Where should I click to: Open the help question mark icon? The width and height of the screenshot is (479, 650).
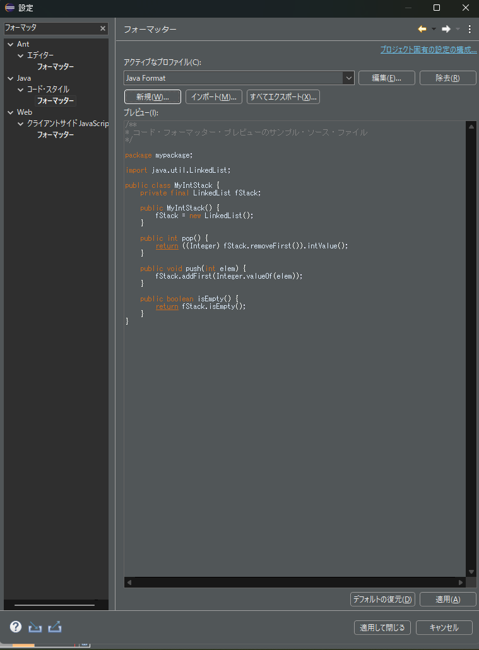tap(16, 627)
